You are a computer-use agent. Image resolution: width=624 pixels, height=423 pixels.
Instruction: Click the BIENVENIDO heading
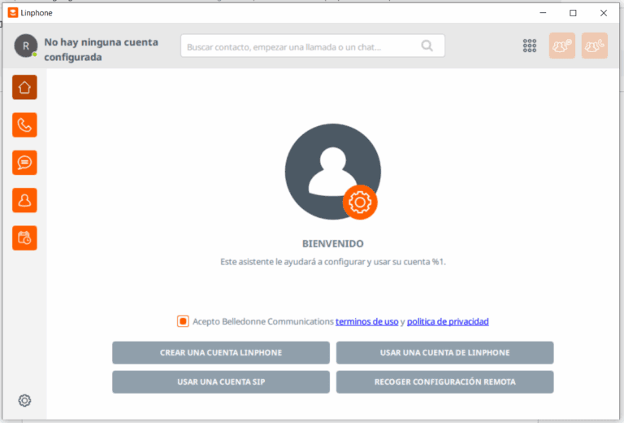pyautogui.click(x=332, y=244)
